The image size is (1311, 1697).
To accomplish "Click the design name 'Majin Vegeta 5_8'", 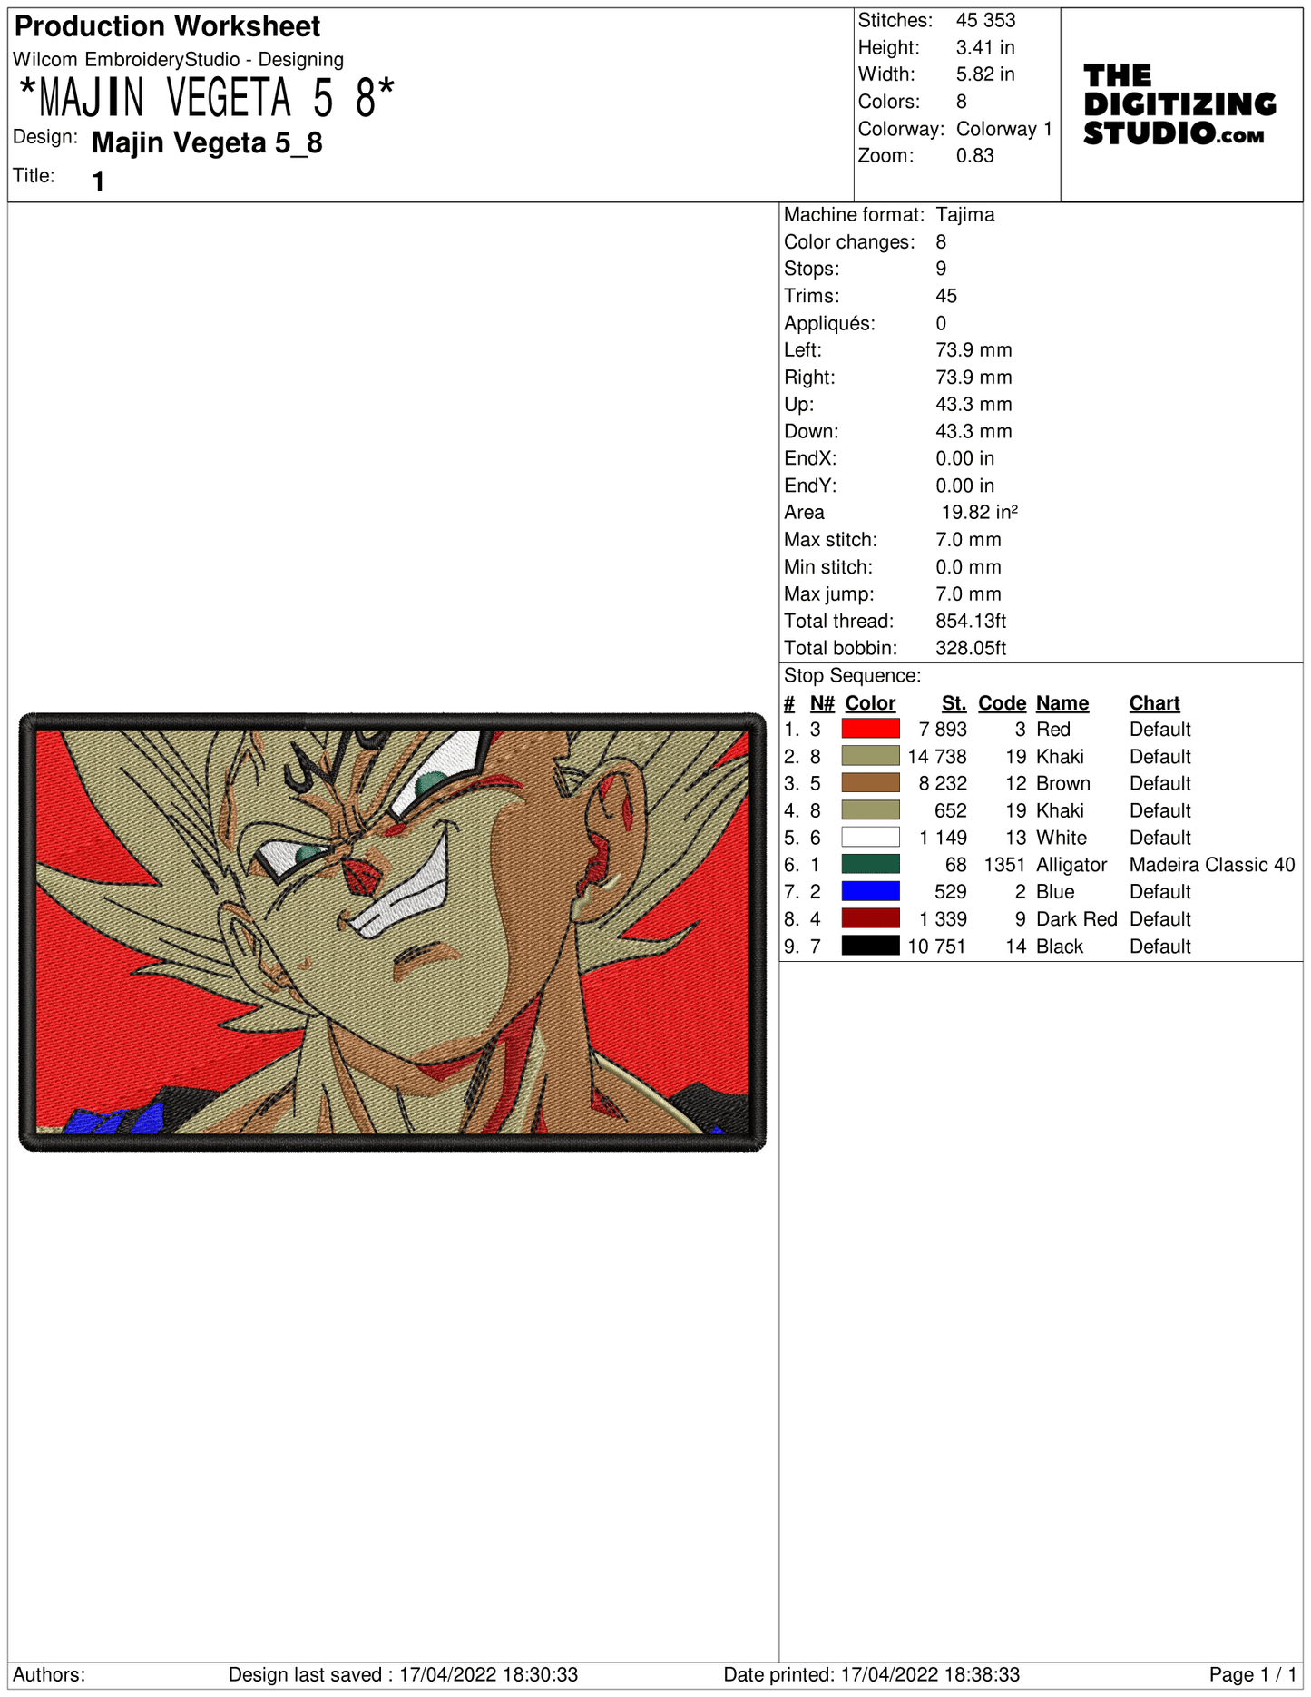I will click(207, 143).
